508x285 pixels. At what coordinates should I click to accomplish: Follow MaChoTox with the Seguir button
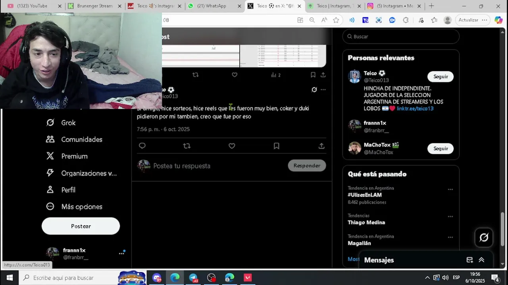[x=441, y=148]
